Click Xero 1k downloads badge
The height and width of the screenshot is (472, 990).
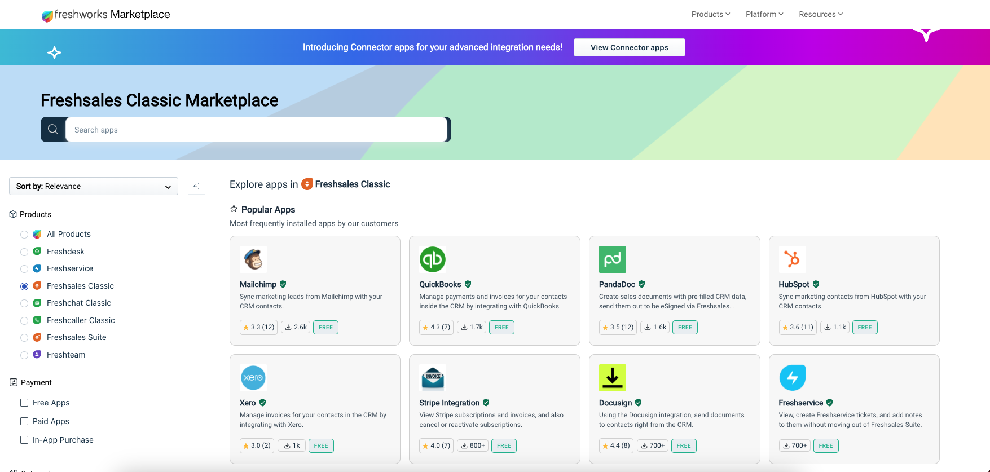point(292,445)
